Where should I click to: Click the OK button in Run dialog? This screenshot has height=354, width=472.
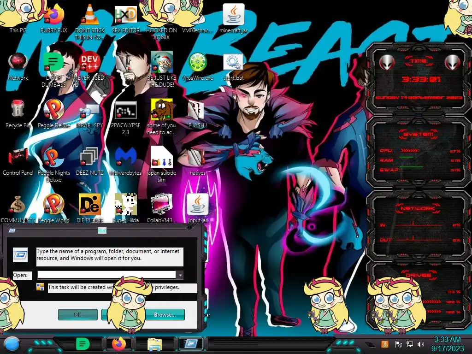point(77,314)
